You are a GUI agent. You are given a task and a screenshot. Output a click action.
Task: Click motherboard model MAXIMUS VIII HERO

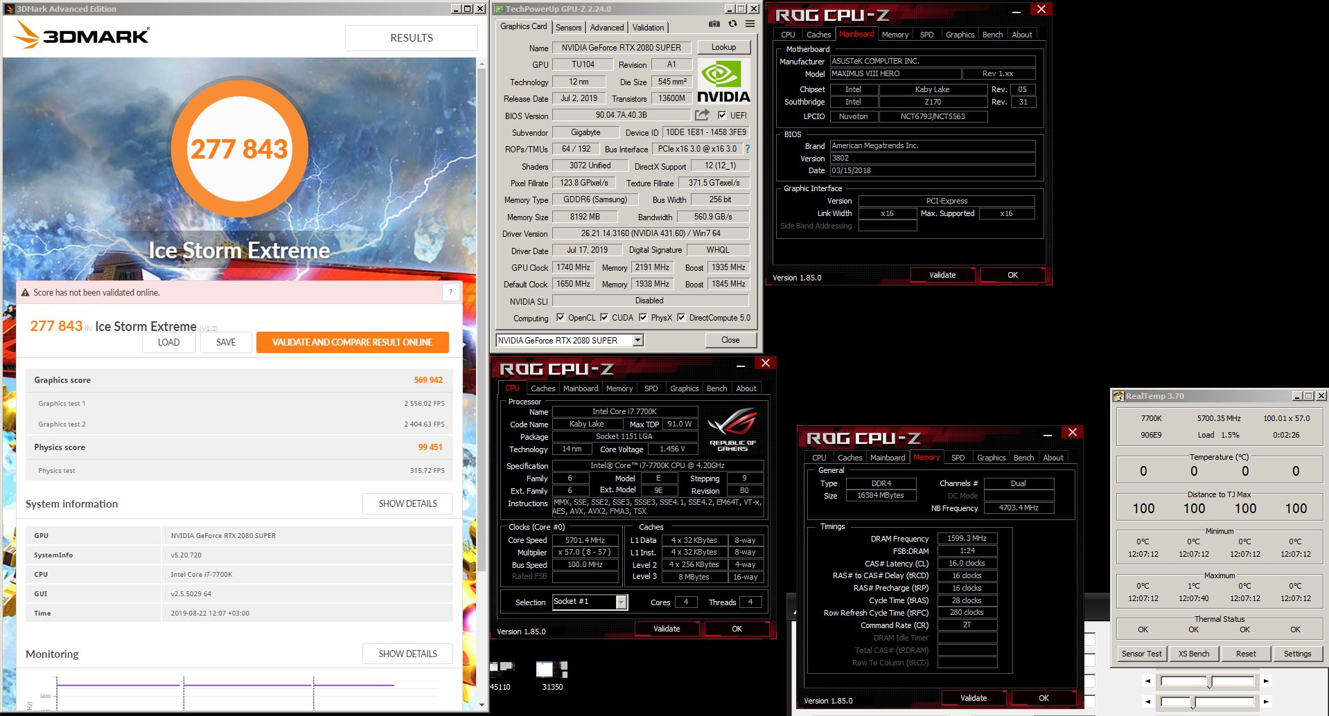coord(895,73)
